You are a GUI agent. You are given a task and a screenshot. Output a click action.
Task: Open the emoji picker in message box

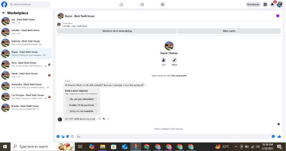click(273, 137)
